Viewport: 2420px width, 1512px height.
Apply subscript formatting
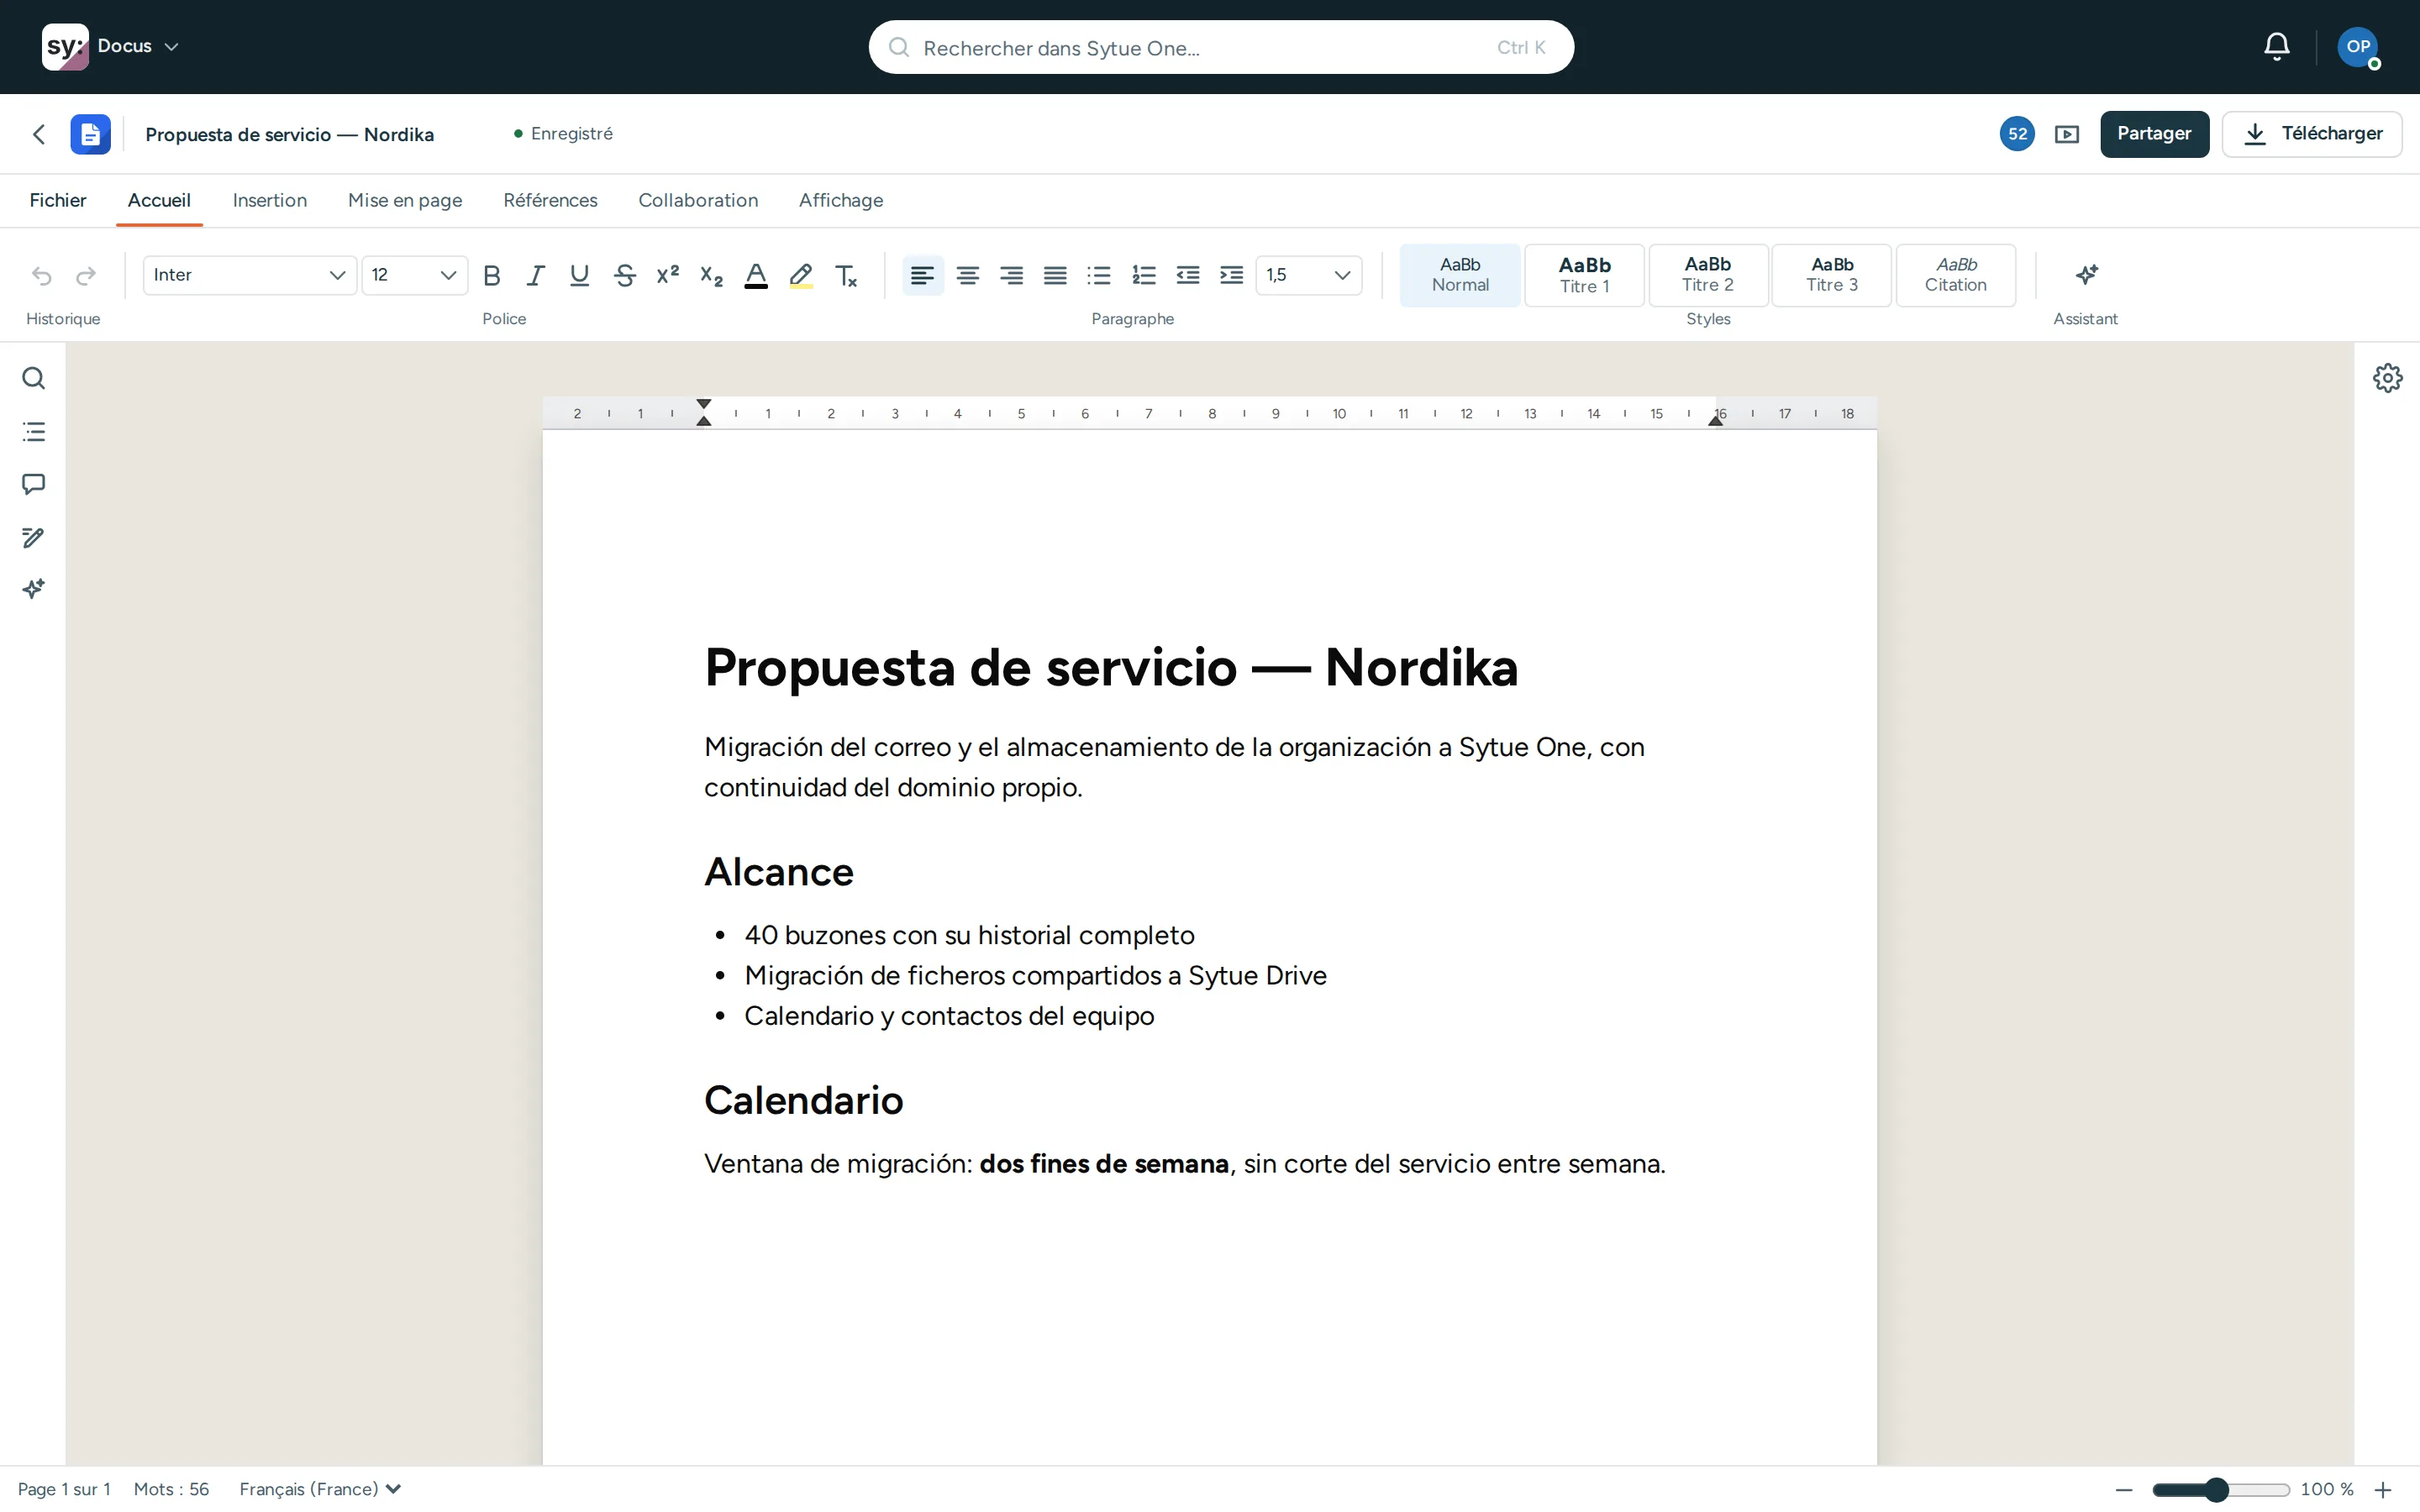[x=711, y=275]
